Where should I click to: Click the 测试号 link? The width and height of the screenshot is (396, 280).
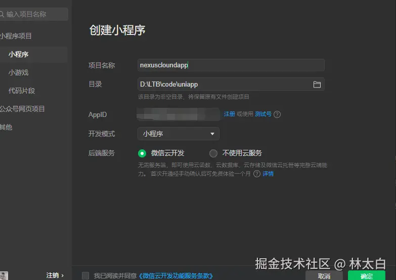point(263,114)
